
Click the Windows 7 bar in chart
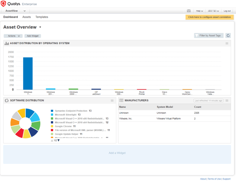(x=28, y=74)
